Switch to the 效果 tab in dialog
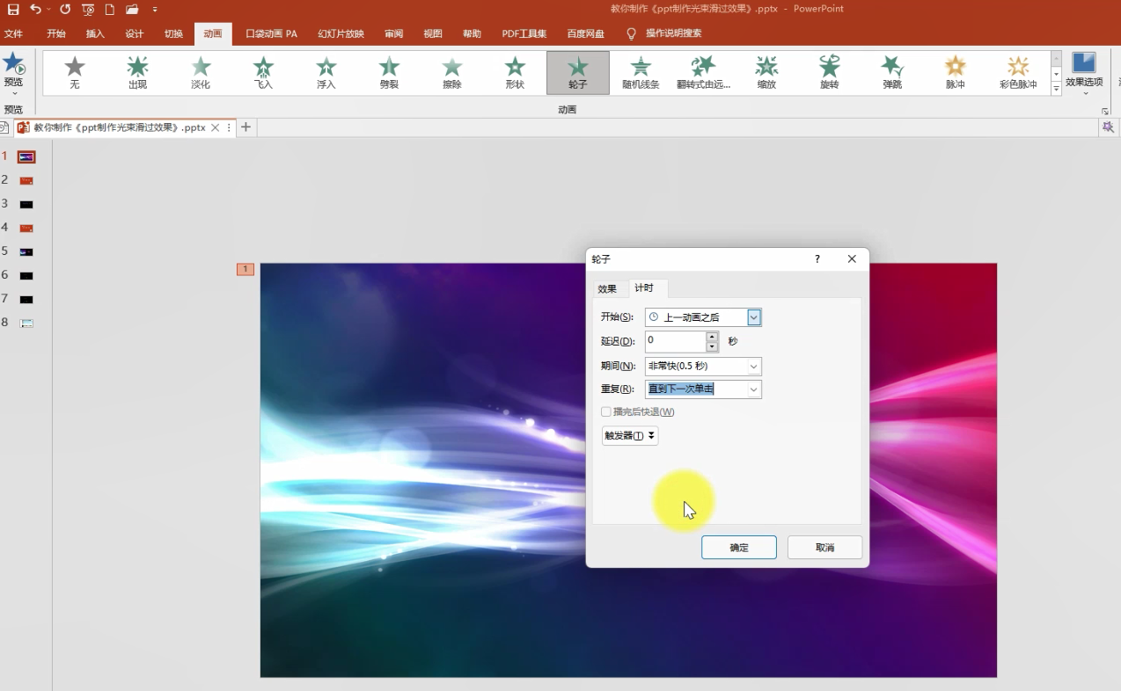Screen dimensions: 1121x691 607,289
